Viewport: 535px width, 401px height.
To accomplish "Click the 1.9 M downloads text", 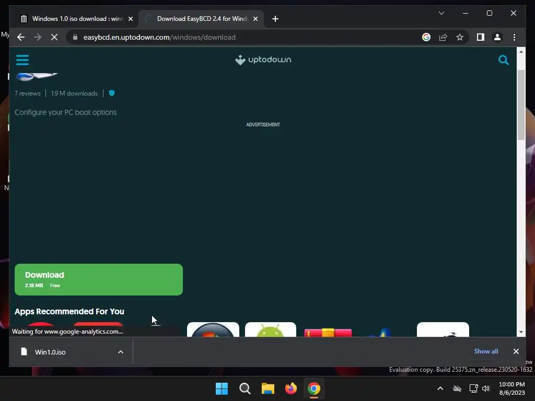I will (74, 93).
